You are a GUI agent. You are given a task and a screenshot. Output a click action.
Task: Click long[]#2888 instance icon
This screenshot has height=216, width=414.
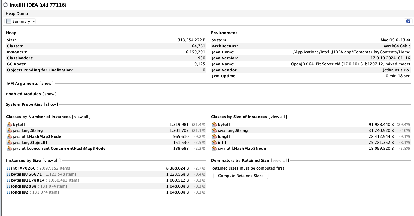click(8, 186)
